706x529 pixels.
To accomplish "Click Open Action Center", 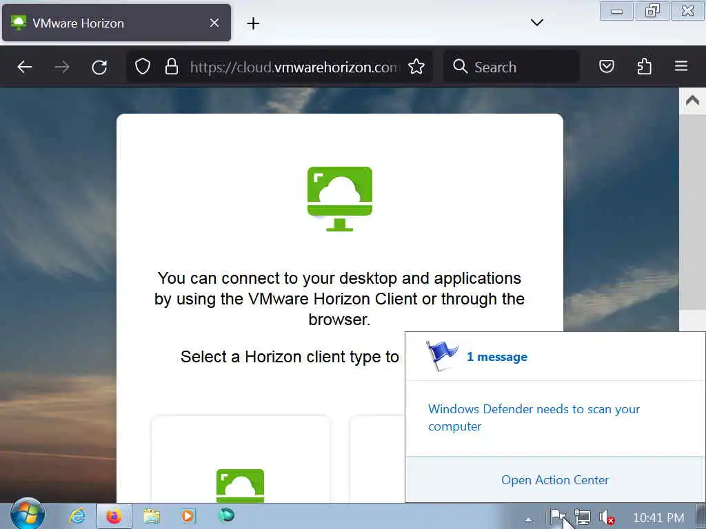I will 555,480.
